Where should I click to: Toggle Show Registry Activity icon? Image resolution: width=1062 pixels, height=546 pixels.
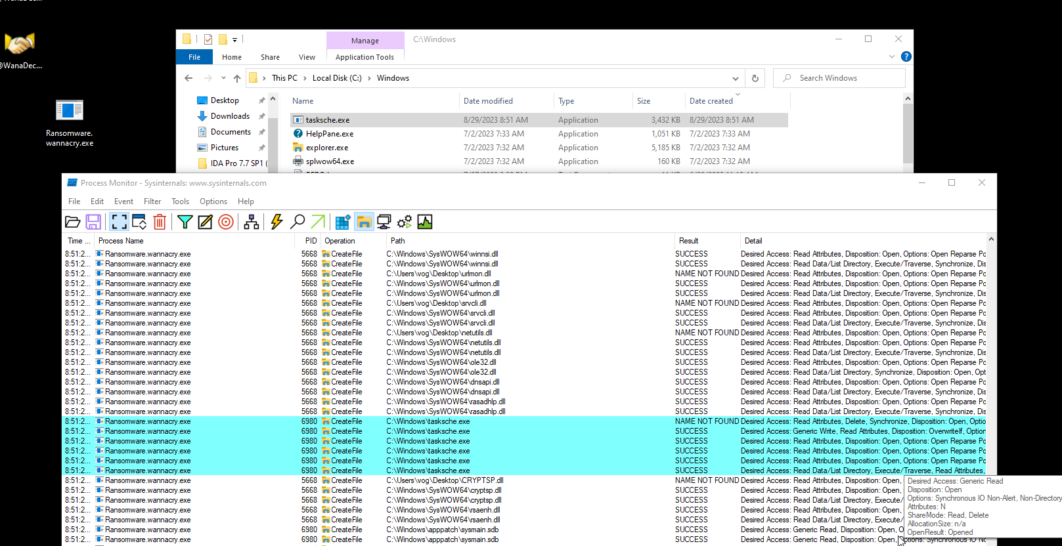343,222
